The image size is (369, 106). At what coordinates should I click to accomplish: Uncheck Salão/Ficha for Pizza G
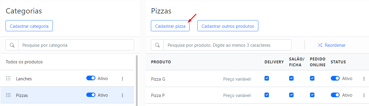click(x=291, y=78)
